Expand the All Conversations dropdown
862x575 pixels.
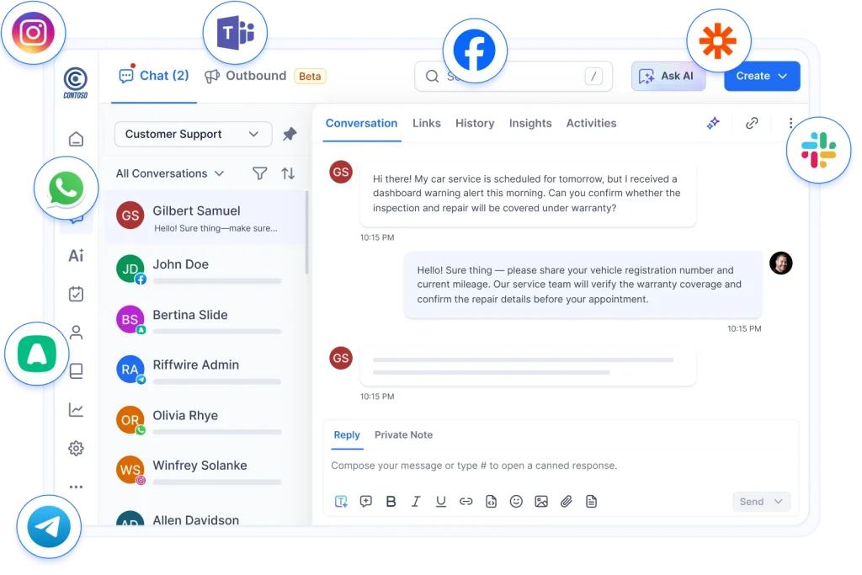pyautogui.click(x=170, y=173)
